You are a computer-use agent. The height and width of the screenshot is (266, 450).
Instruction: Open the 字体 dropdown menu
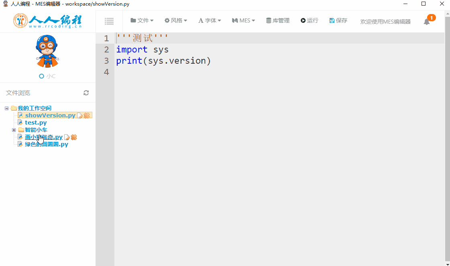pyautogui.click(x=210, y=21)
